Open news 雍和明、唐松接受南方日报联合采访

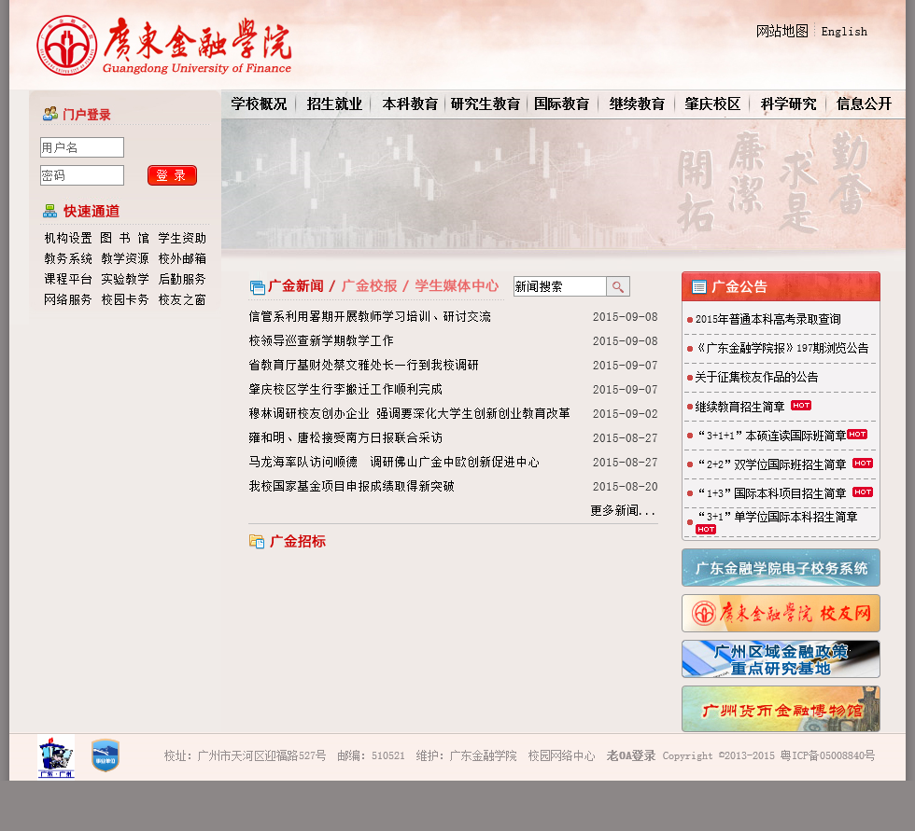click(x=345, y=437)
